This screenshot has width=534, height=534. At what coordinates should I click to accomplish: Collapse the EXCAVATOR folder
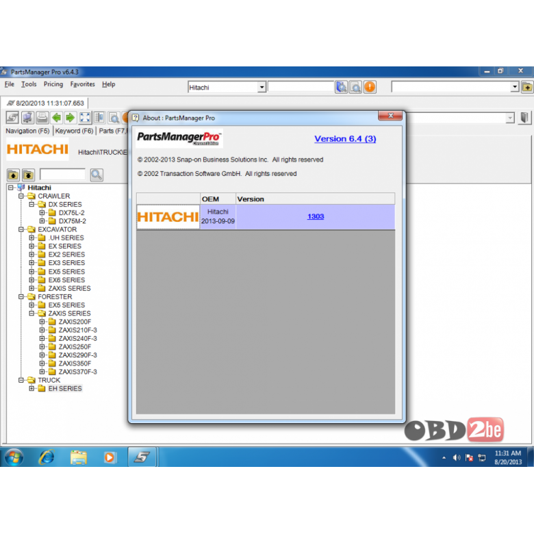[21, 229]
